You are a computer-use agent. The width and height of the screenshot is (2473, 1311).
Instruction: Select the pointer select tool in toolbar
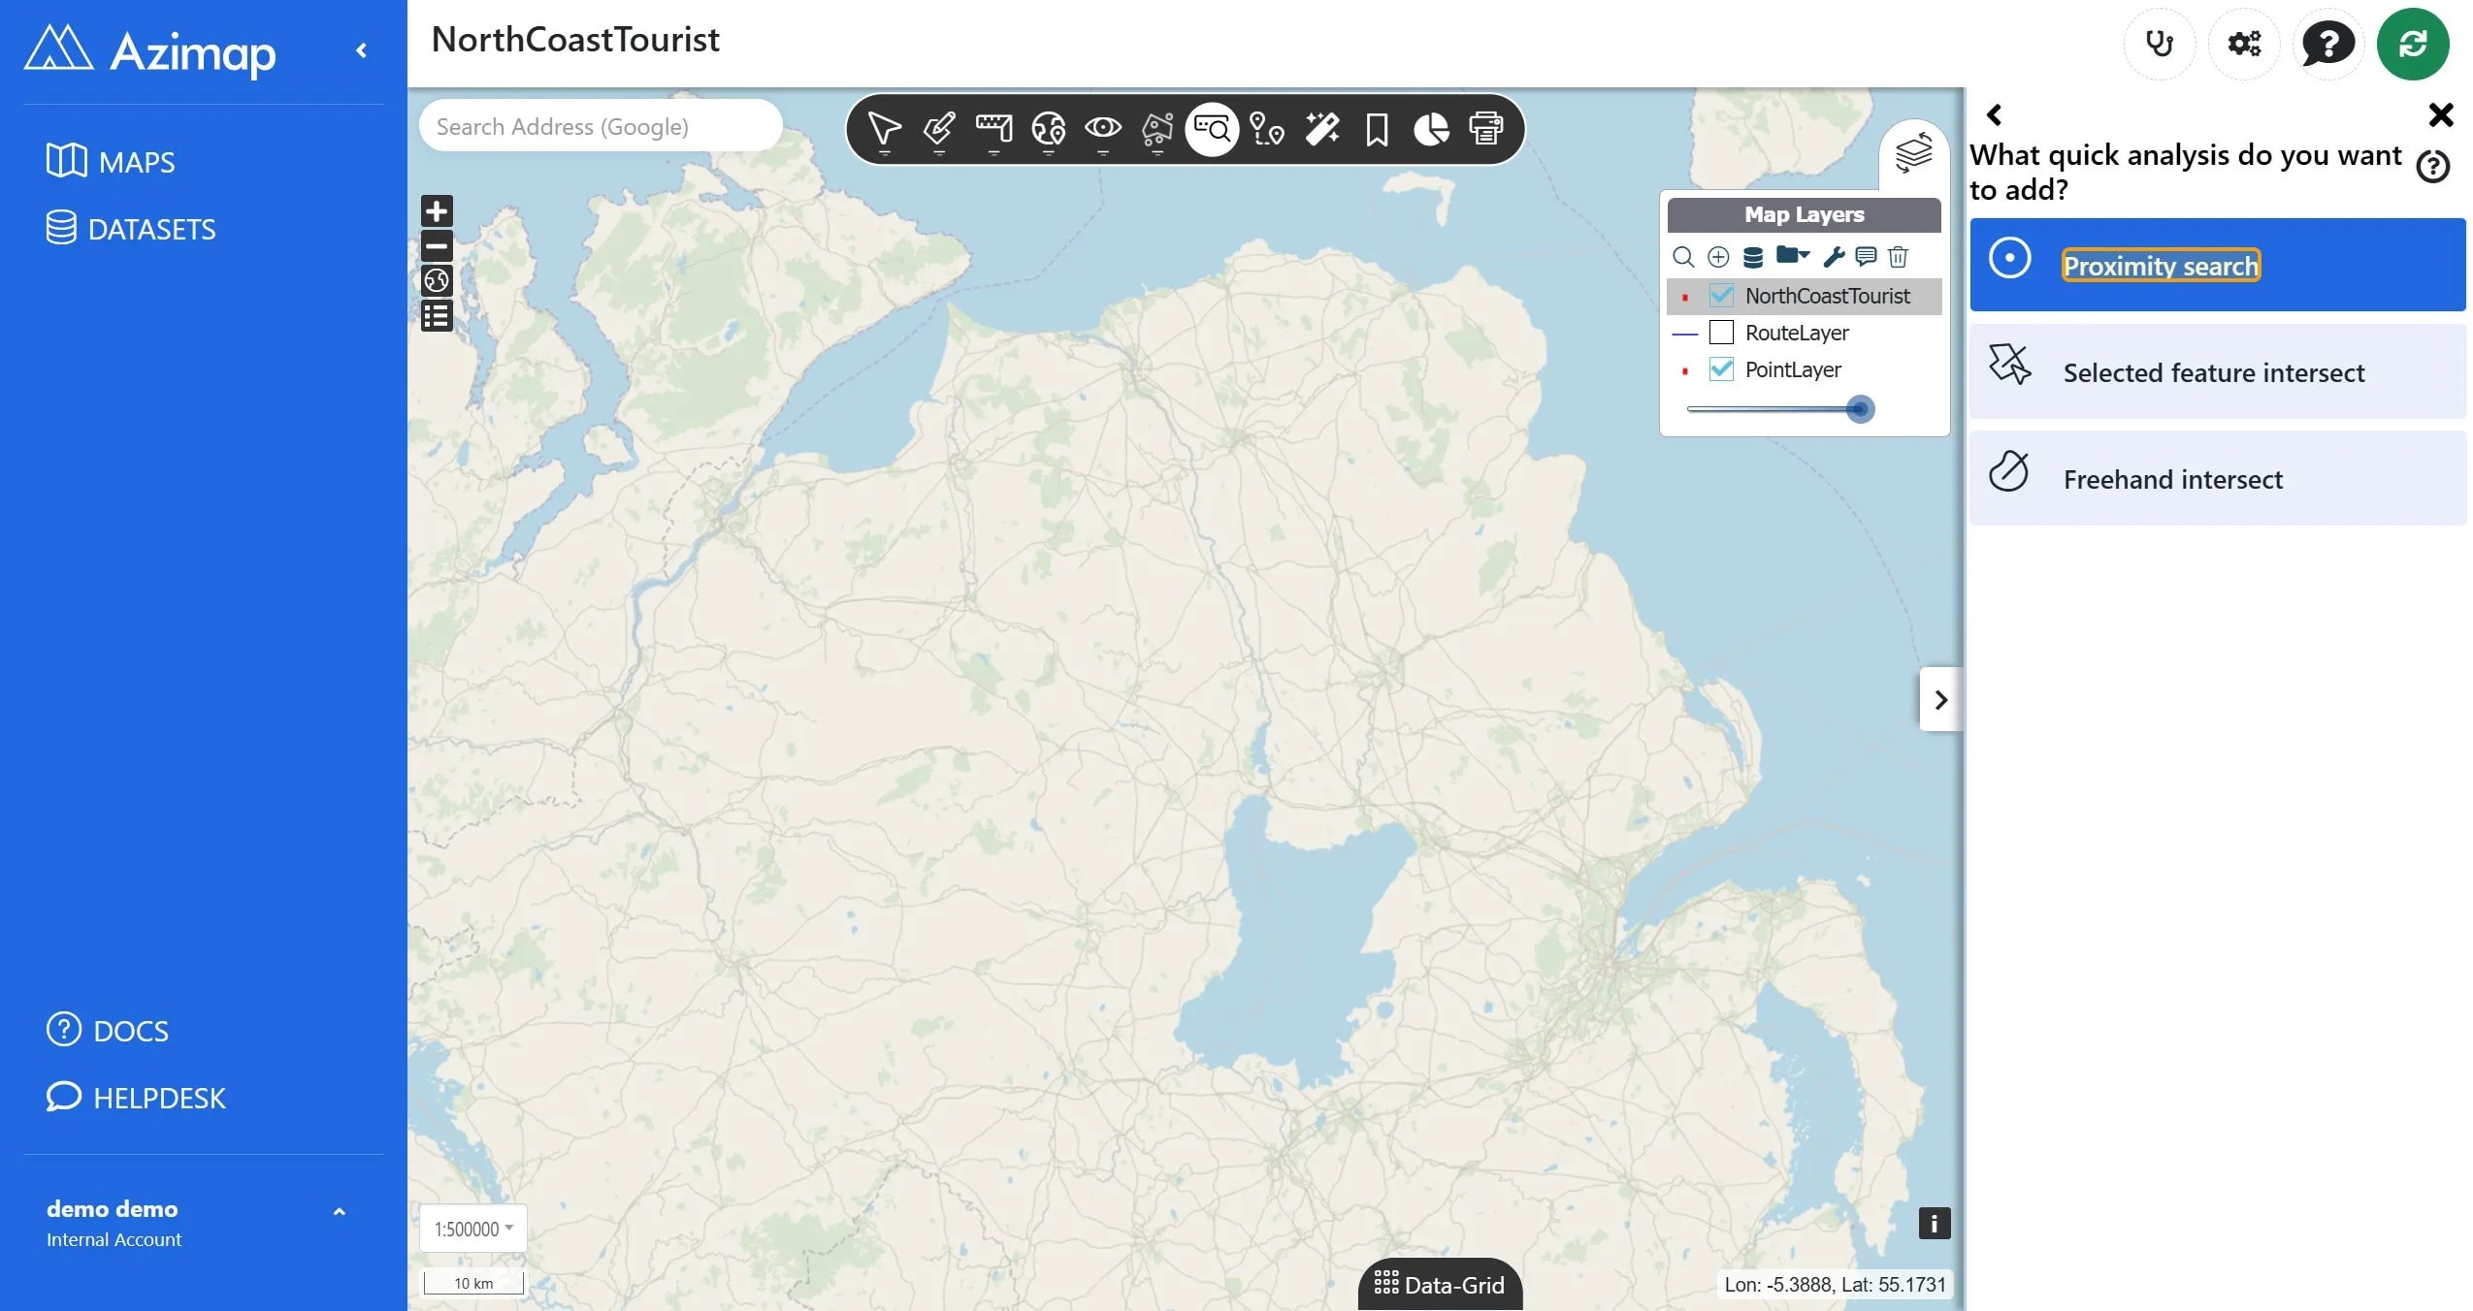pos(884,129)
